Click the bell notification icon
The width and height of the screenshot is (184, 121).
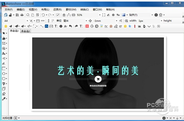(x=92, y=26)
